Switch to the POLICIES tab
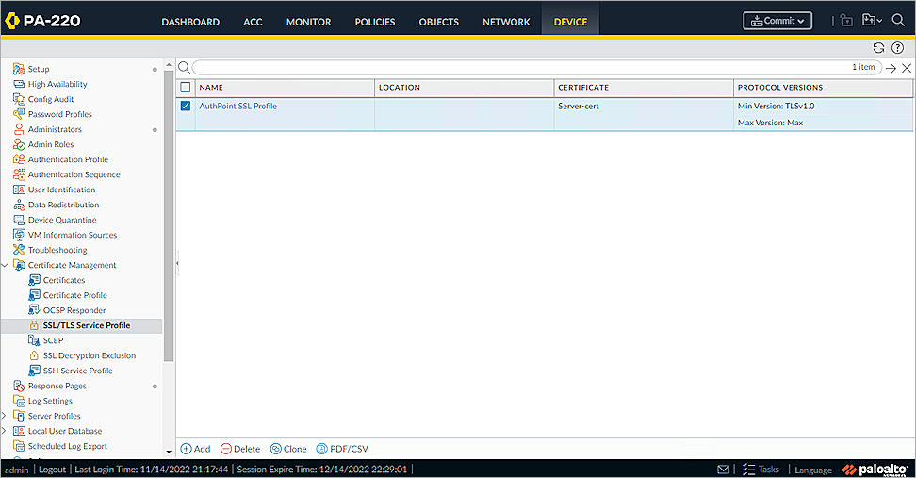This screenshot has width=916, height=478. (374, 22)
